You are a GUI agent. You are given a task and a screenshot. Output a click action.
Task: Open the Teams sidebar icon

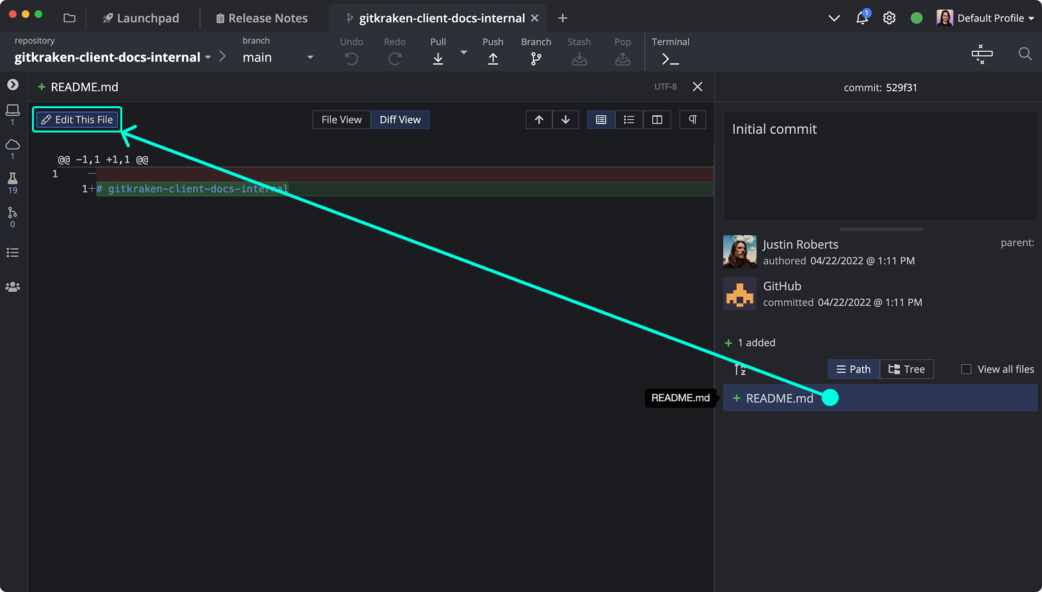(x=13, y=287)
